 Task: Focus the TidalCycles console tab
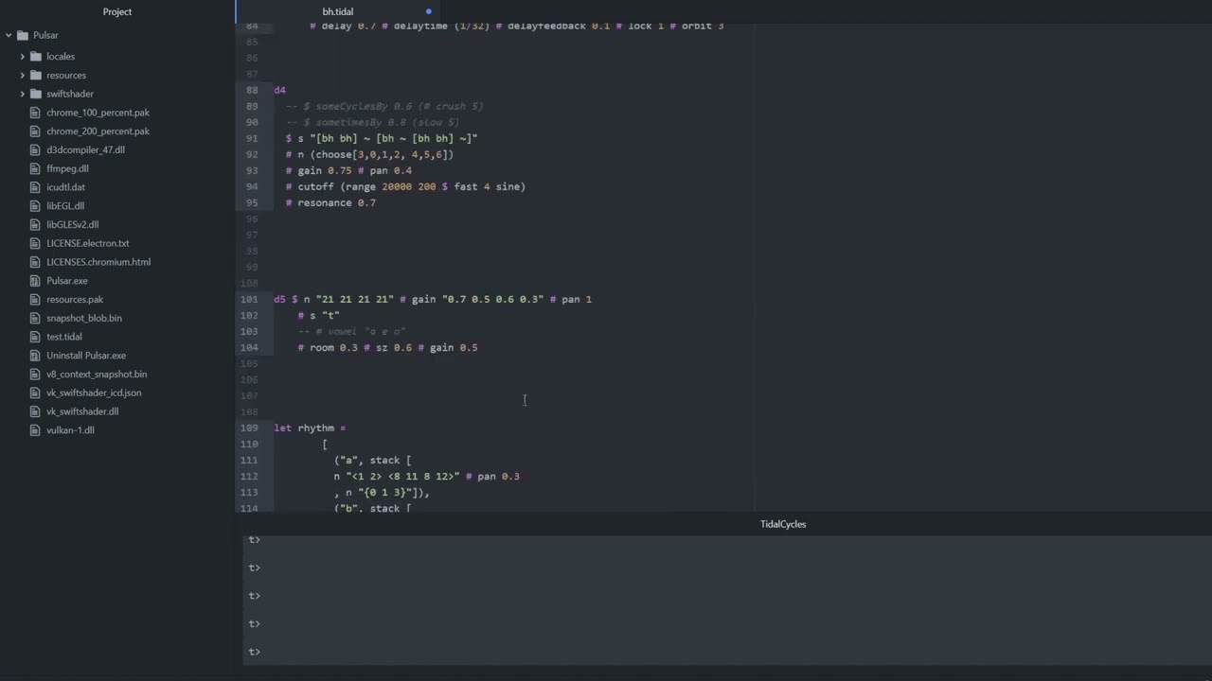pos(783,524)
